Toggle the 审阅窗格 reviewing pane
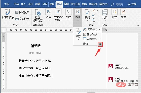 [90, 39]
